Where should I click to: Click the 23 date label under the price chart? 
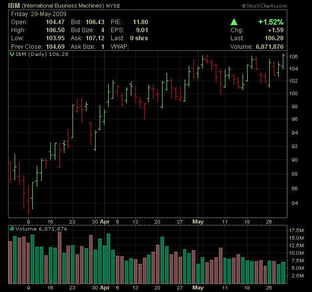(x=72, y=222)
